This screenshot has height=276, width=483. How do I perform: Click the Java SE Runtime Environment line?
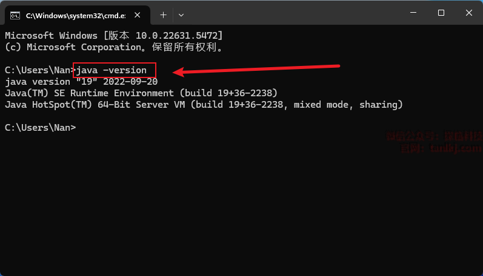pyautogui.click(x=141, y=93)
